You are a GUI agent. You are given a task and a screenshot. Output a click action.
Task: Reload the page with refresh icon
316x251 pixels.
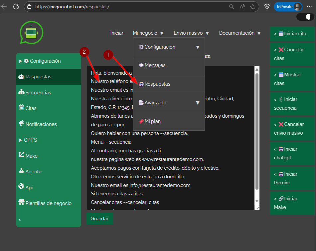coord(16,7)
